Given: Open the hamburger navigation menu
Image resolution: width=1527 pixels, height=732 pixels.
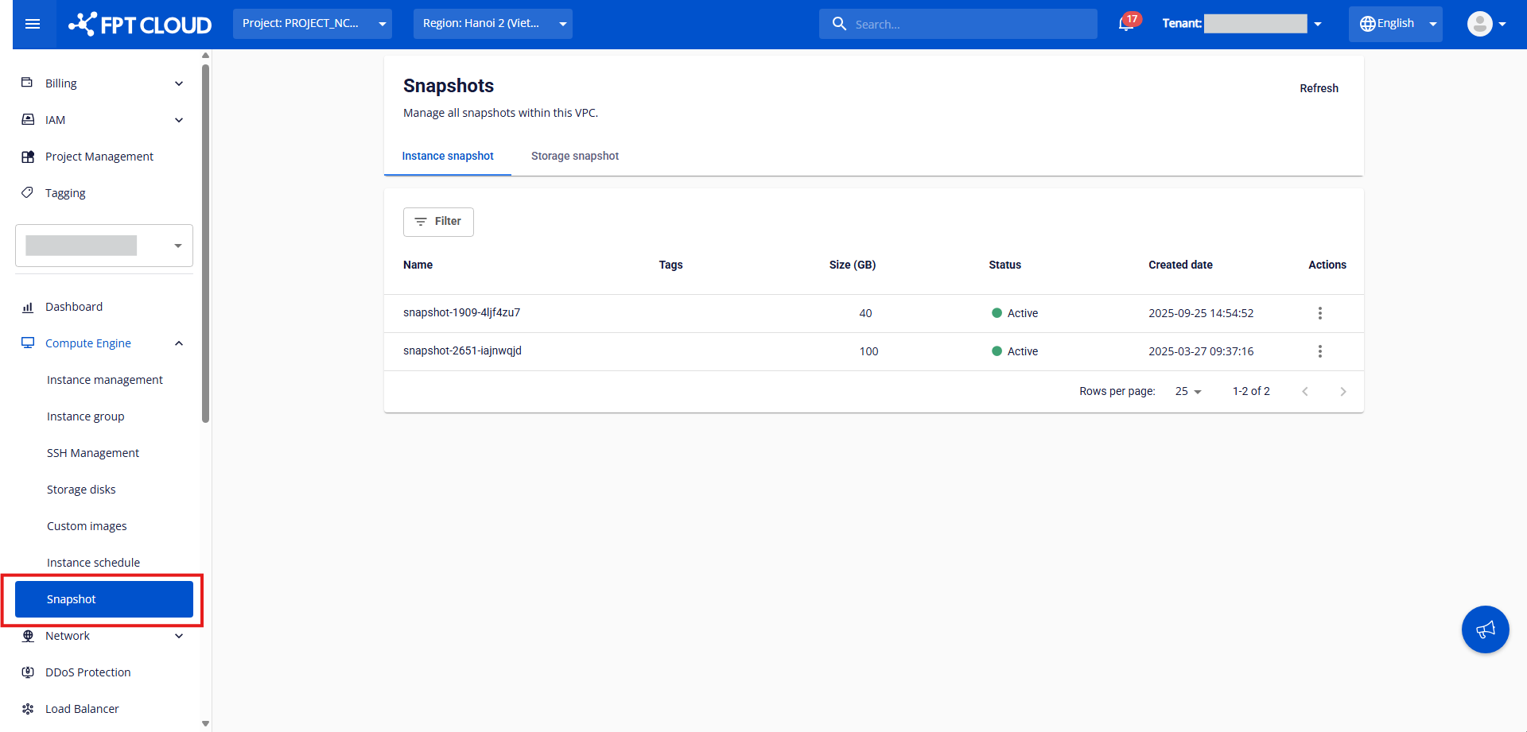Looking at the screenshot, I should click(x=33, y=24).
